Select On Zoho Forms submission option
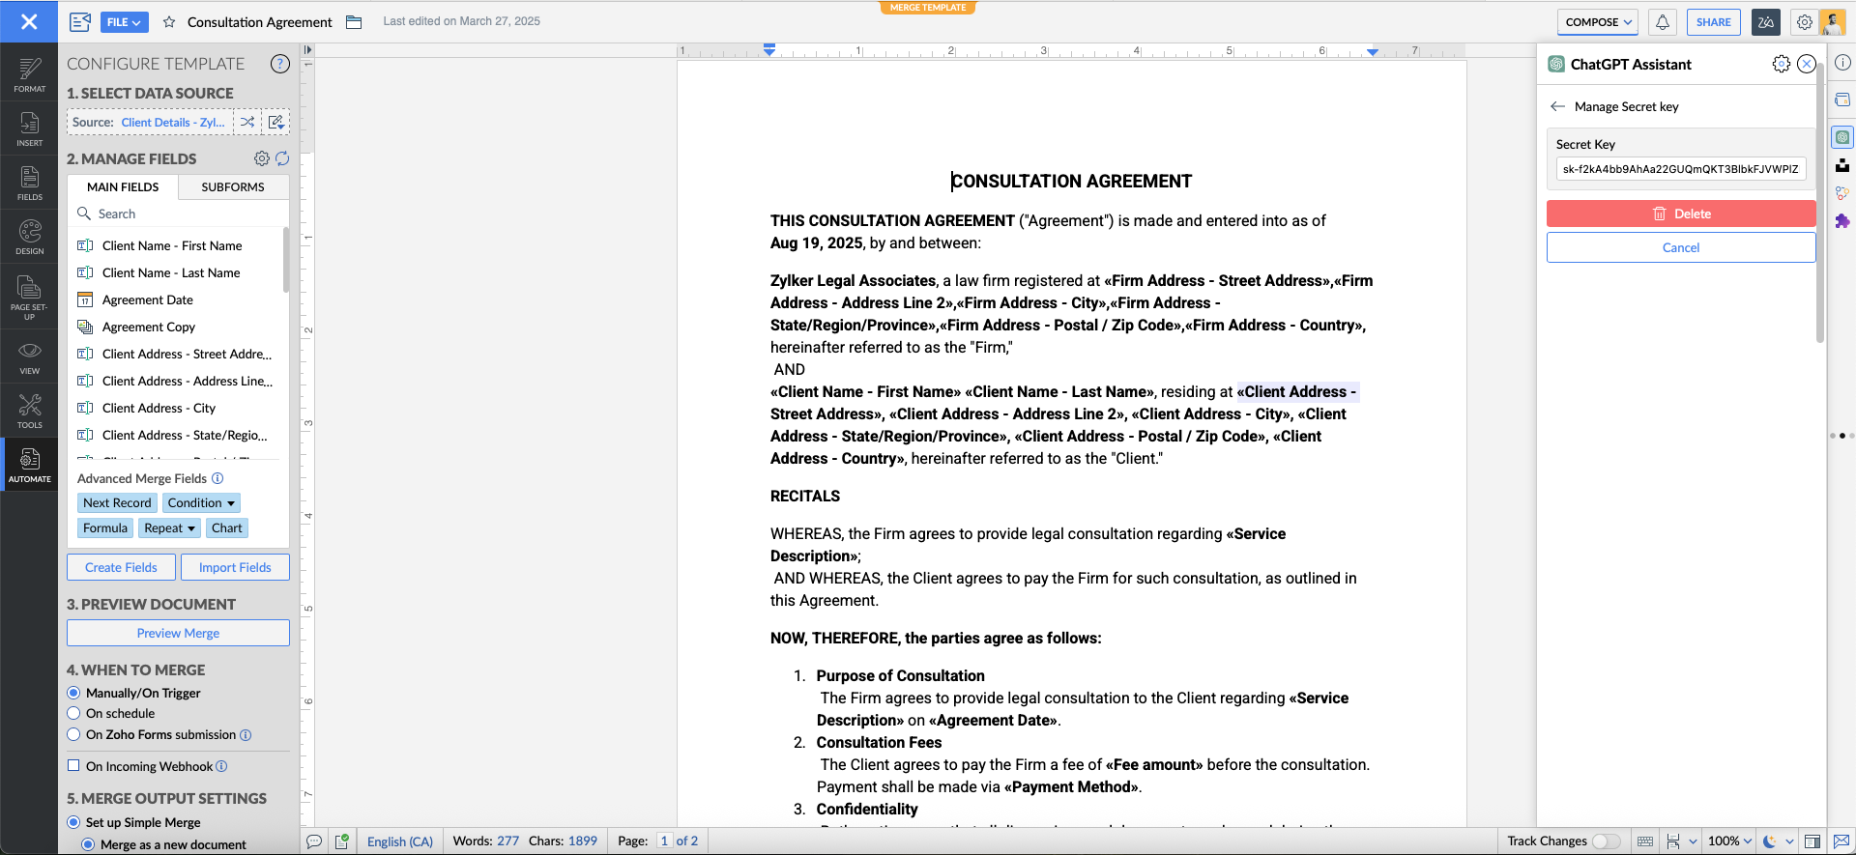 point(73,734)
